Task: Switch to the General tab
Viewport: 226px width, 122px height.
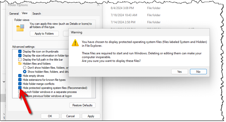Action: (x=14, y=14)
